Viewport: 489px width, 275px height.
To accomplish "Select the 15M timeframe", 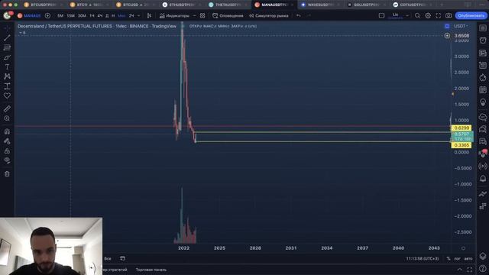I will click(x=71, y=15).
